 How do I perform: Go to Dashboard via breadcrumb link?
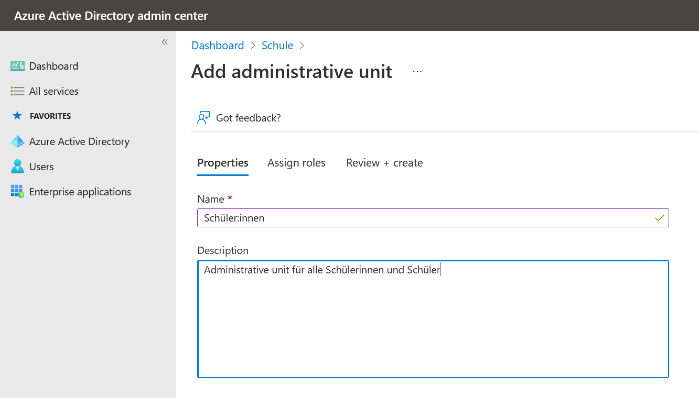218,46
